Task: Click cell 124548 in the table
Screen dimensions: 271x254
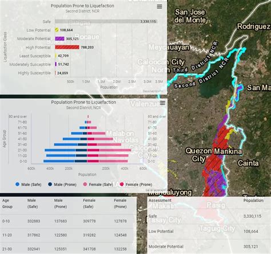Action: click(x=120, y=235)
